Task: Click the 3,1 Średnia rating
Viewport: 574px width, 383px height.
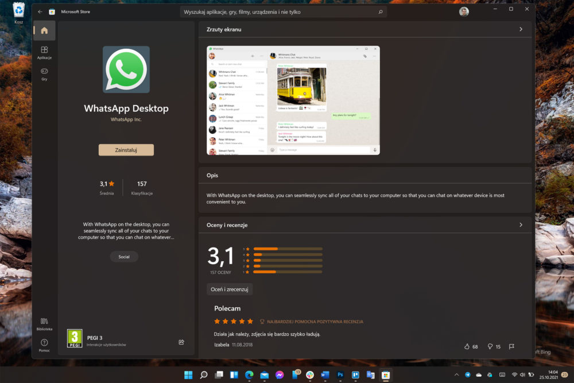Action: tap(107, 187)
